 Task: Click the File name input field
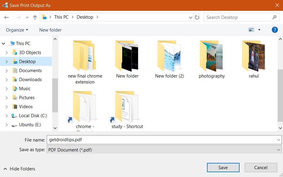[162, 140]
